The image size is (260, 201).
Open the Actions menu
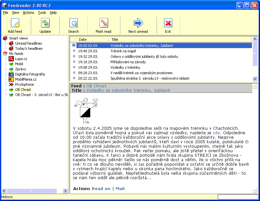tap(29, 13)
